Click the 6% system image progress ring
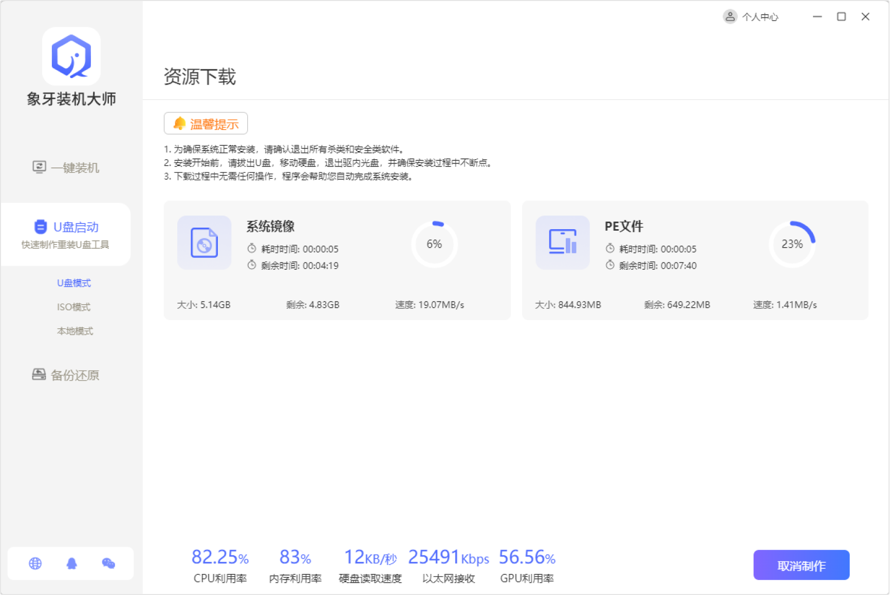 tap(434, 244)
